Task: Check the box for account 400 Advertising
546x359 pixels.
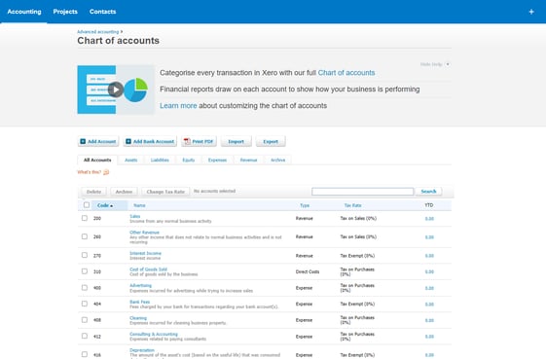Action: point(85,287)
